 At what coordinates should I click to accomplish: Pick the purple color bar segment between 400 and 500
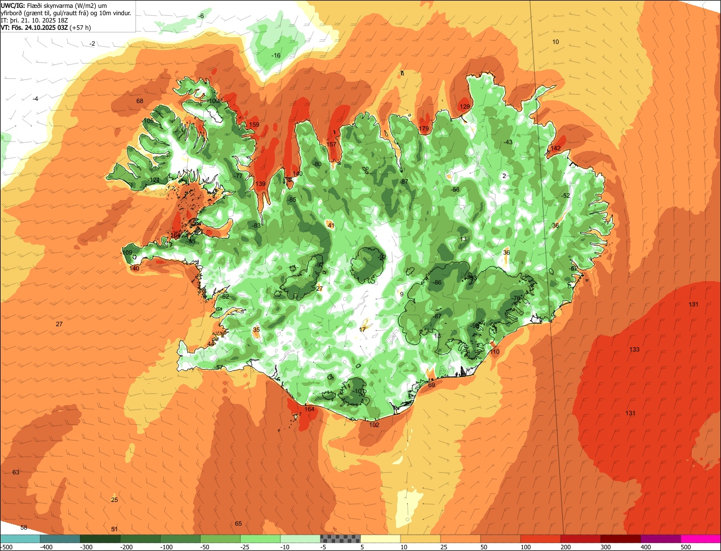[x=660, y=539]
